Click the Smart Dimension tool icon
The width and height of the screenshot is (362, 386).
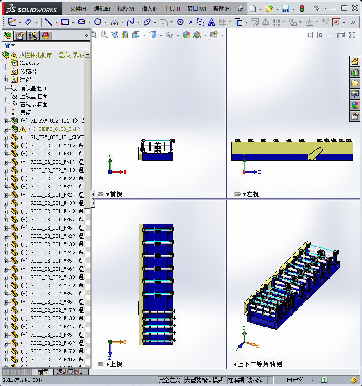click(x=28, y=22)
